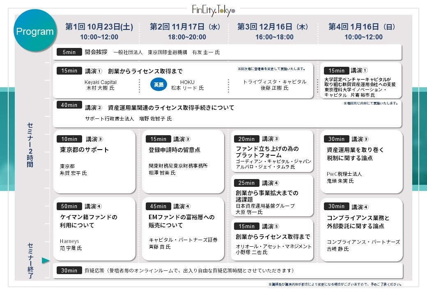Click the Keyaki Capital text
This screenshot has height=295, width=427.
[101, 82]
